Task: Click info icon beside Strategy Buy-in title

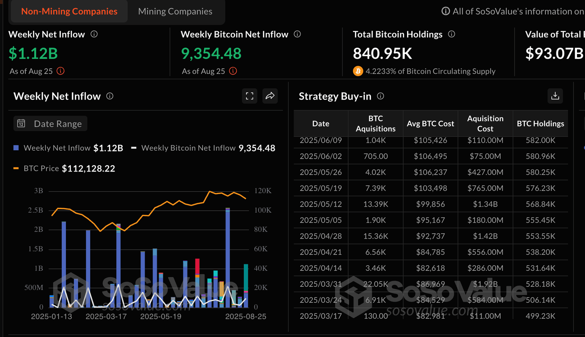Action: coord(380,96)
